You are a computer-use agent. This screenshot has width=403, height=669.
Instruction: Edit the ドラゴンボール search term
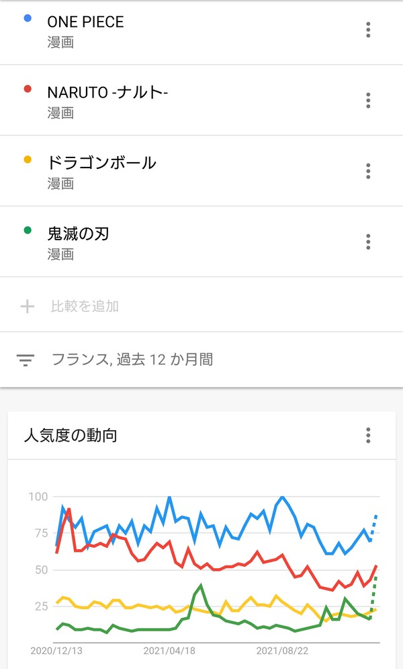[101, 163]
